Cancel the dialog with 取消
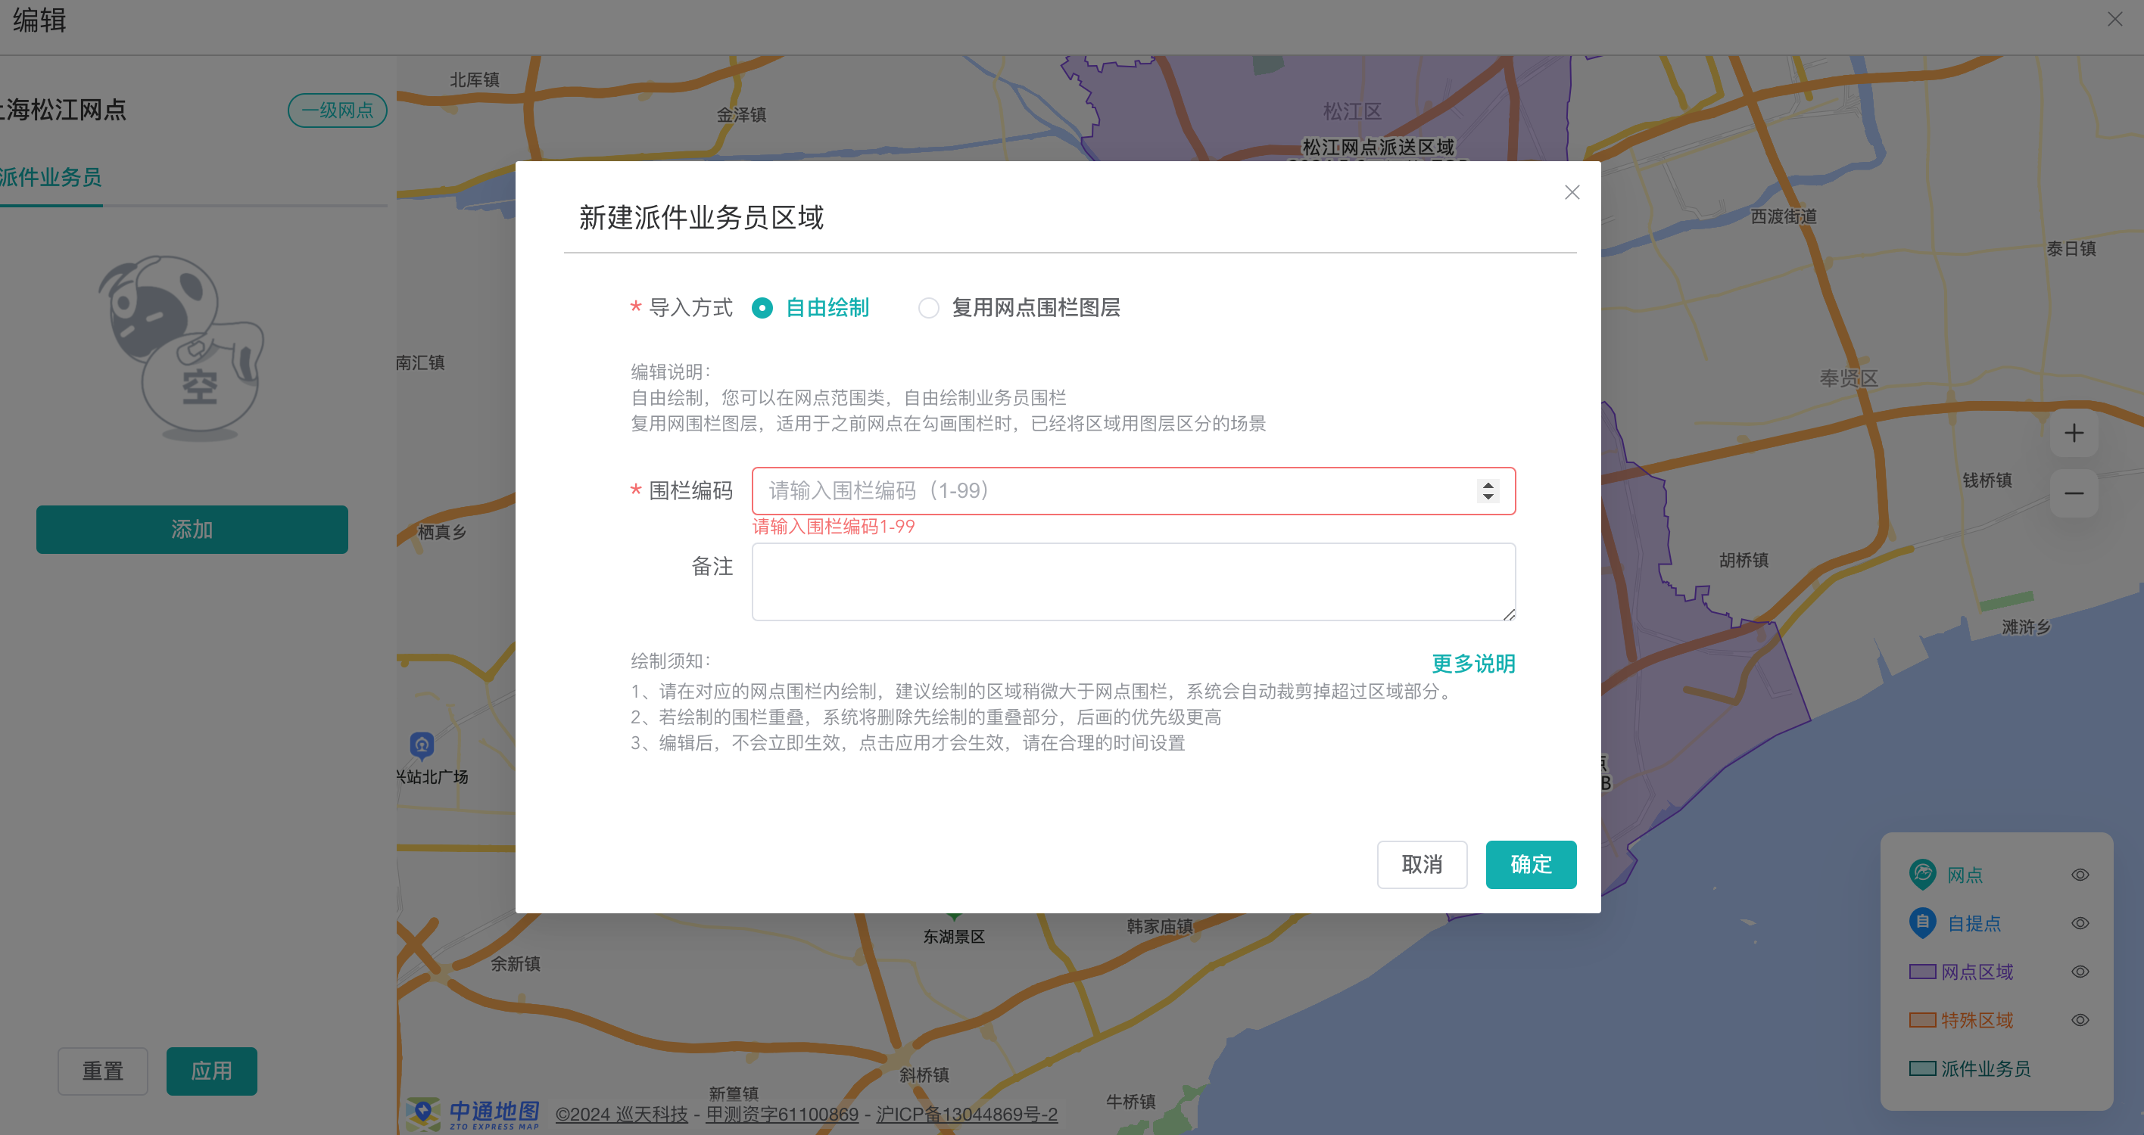Viewport: 2144px width, 1135px height. click(x=1422, y=863)
